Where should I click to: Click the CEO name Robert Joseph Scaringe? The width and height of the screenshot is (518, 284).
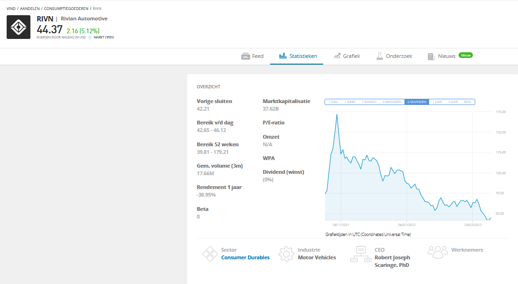393,261
